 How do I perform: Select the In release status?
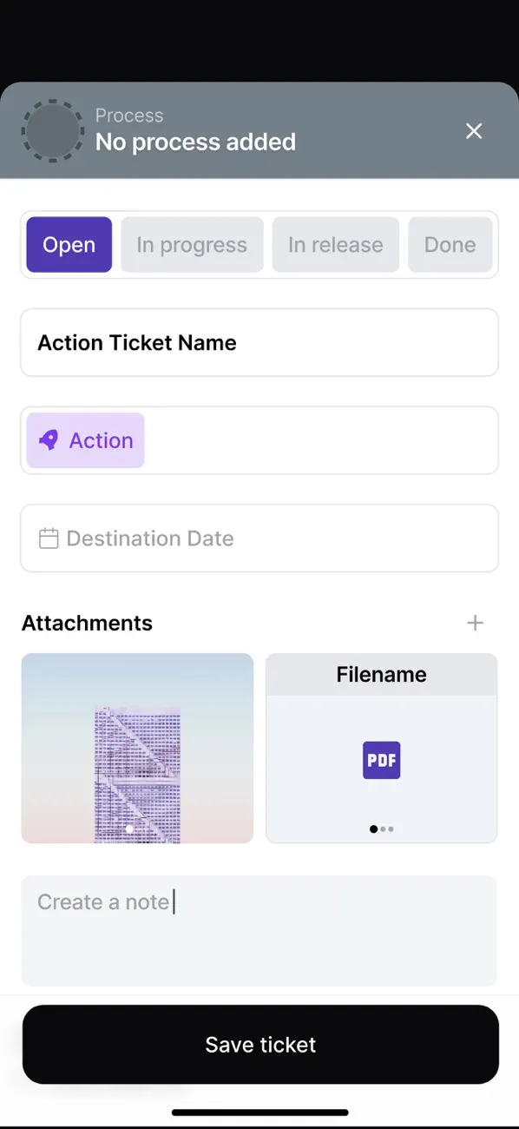coord(335,244)
